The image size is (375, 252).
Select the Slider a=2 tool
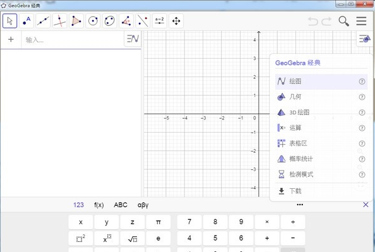[x=160, y=21]
